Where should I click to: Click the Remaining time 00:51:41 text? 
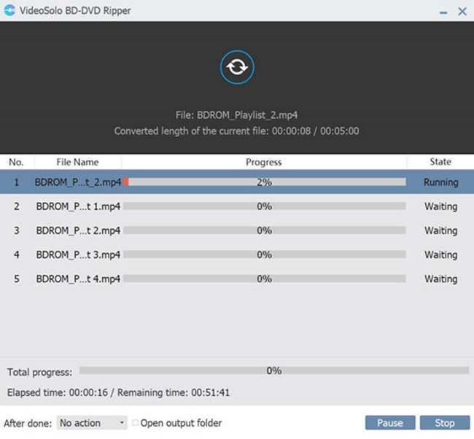(x=174, y=392)
